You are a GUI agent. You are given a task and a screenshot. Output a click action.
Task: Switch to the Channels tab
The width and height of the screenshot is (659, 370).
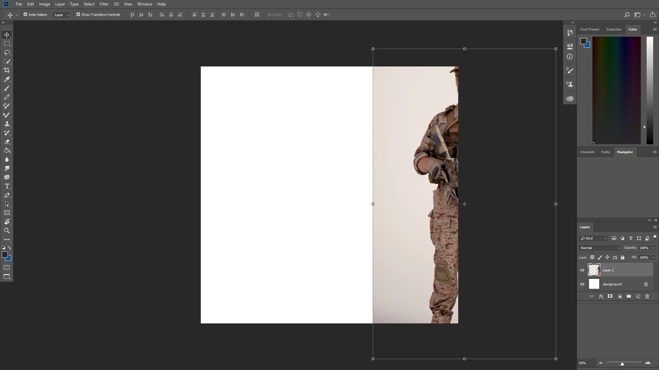(587, 152)
